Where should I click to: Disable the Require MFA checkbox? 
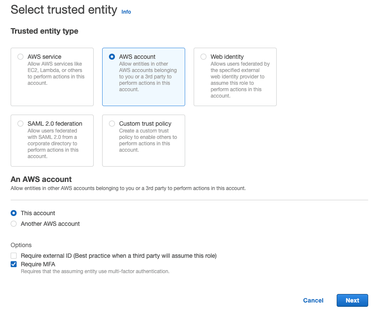point(13,264)
